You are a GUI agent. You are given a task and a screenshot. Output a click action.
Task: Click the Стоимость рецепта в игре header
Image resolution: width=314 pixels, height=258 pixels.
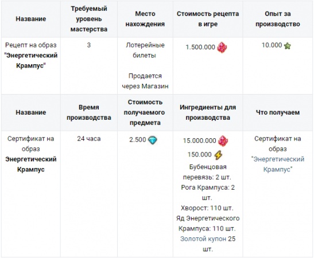208,19
